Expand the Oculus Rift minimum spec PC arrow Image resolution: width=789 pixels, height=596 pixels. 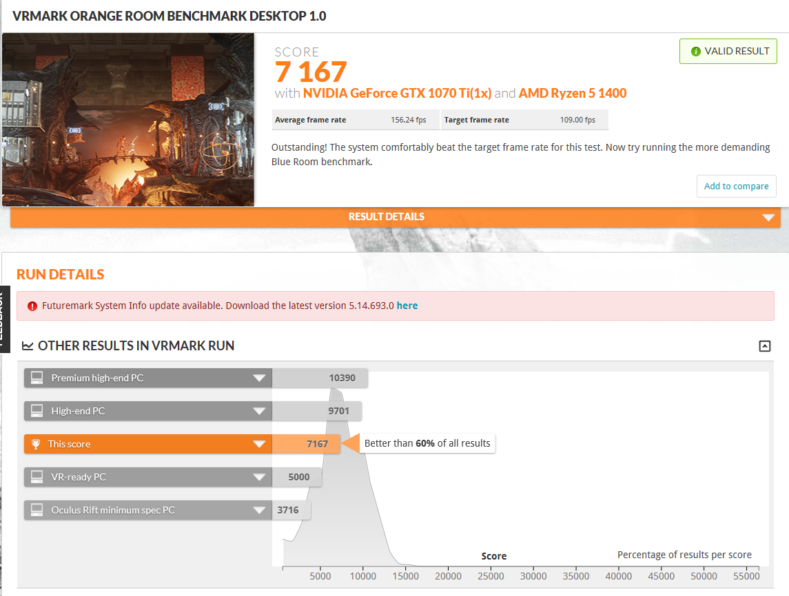259,510
